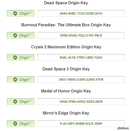
Task: Select the 8Q4L-HLYA-T7MV-LBB5-7QUU key field
Action: click(x=81, y=58)
